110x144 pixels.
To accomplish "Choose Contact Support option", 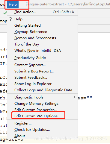I will click(x=43, y=65).
